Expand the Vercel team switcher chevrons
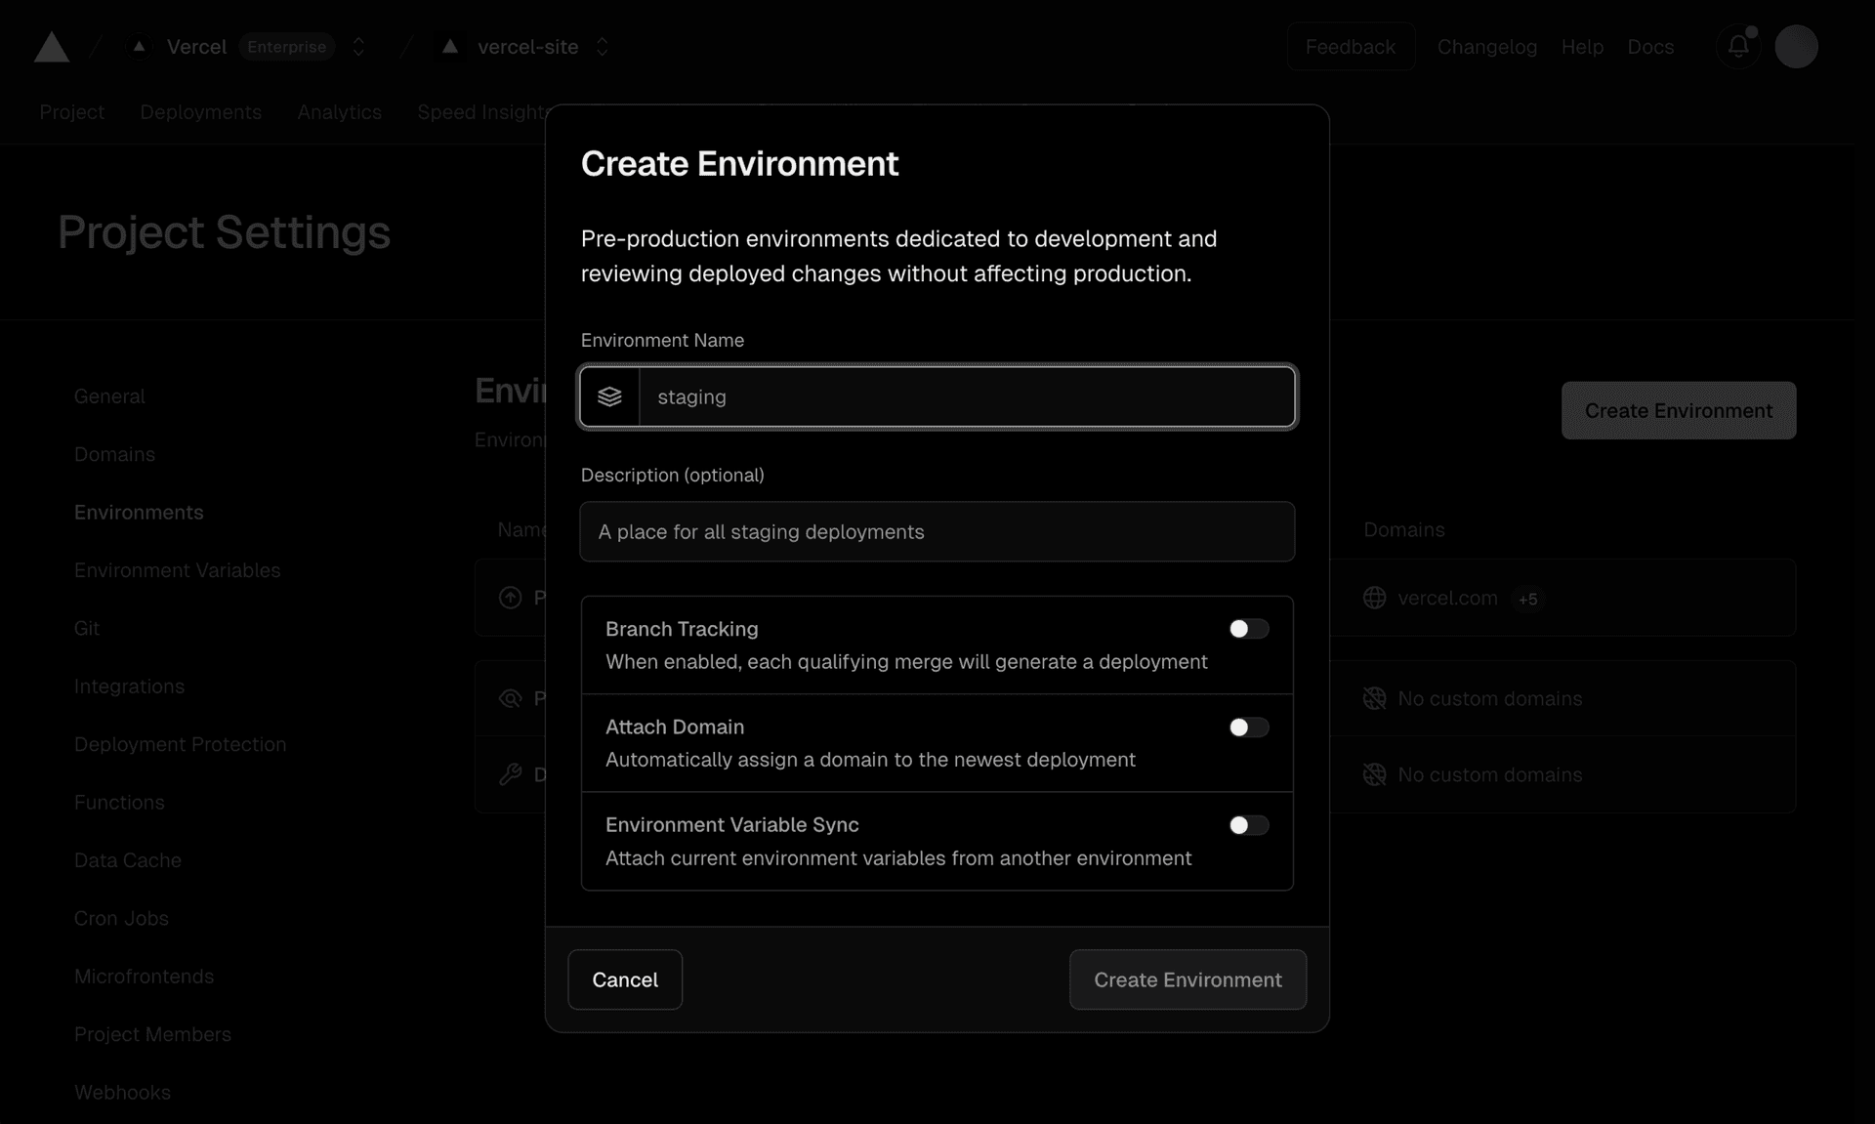Image resolution: width=1875 pixels, height=1124 pixels. click(358, 47)
